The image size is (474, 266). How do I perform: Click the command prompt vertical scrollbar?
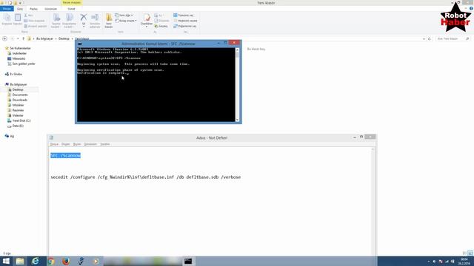tap(237, 85)
